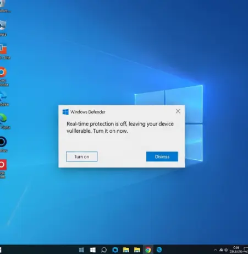Select the 'Windows Defender' title text
Viewport: 248px width, 254px height.
click(88, 112)
